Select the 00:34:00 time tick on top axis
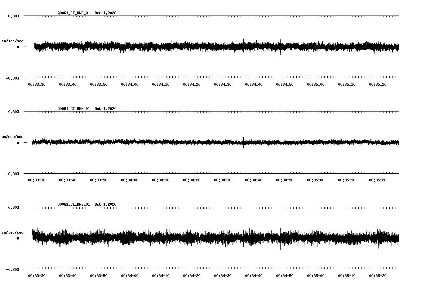This screenshot has width=421, height=287. point(129,84)
